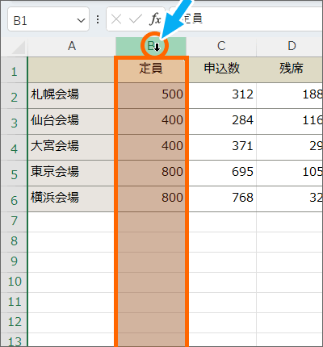Click the 東京会場 定員 cell 800

click(151, 173)
